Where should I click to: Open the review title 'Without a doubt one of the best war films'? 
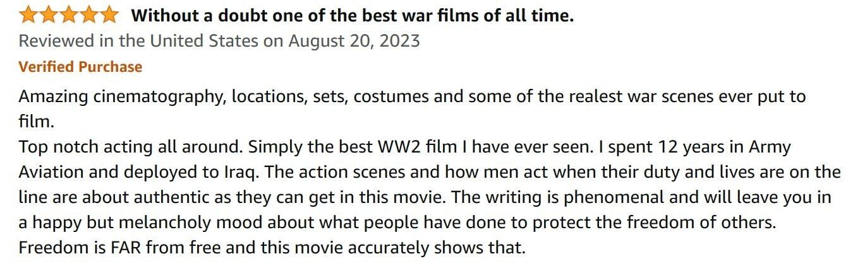(x=352, y=15)
